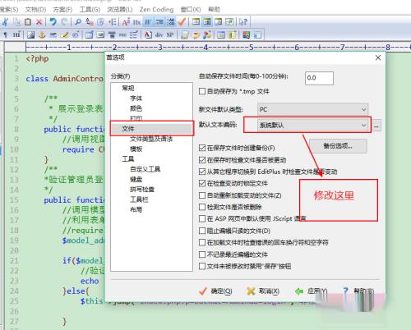Viewport: 411px width, 330px height.
Task: Toggle check file modified when saving checkbox
Action: click(202, 160)
